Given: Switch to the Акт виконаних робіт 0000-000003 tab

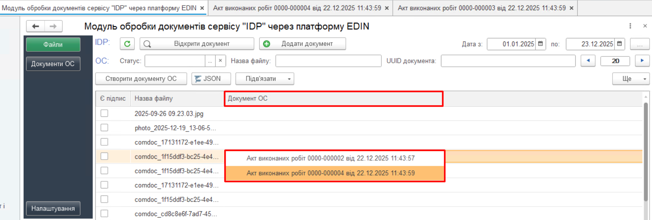Looking at the screenshot, I should pyautogui.click(x=481, y=8).
